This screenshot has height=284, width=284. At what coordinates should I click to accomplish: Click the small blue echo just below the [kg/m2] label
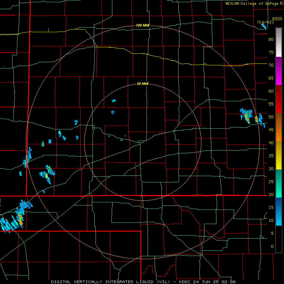[264, 26]
